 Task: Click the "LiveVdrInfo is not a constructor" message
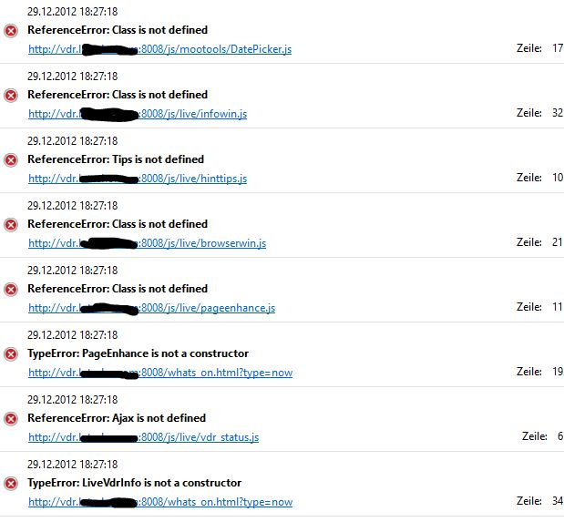pyautogui.click(x=134, y=483)
